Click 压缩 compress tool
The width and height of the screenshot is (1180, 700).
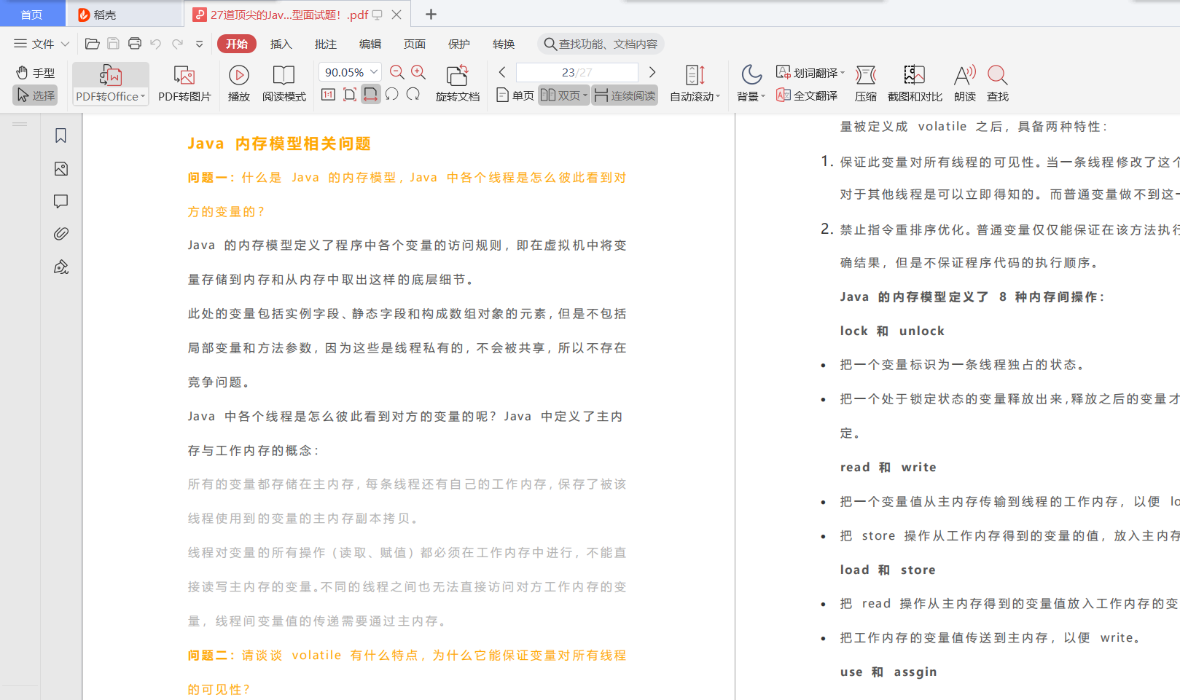pyautogui.click(x=866, y=84)
